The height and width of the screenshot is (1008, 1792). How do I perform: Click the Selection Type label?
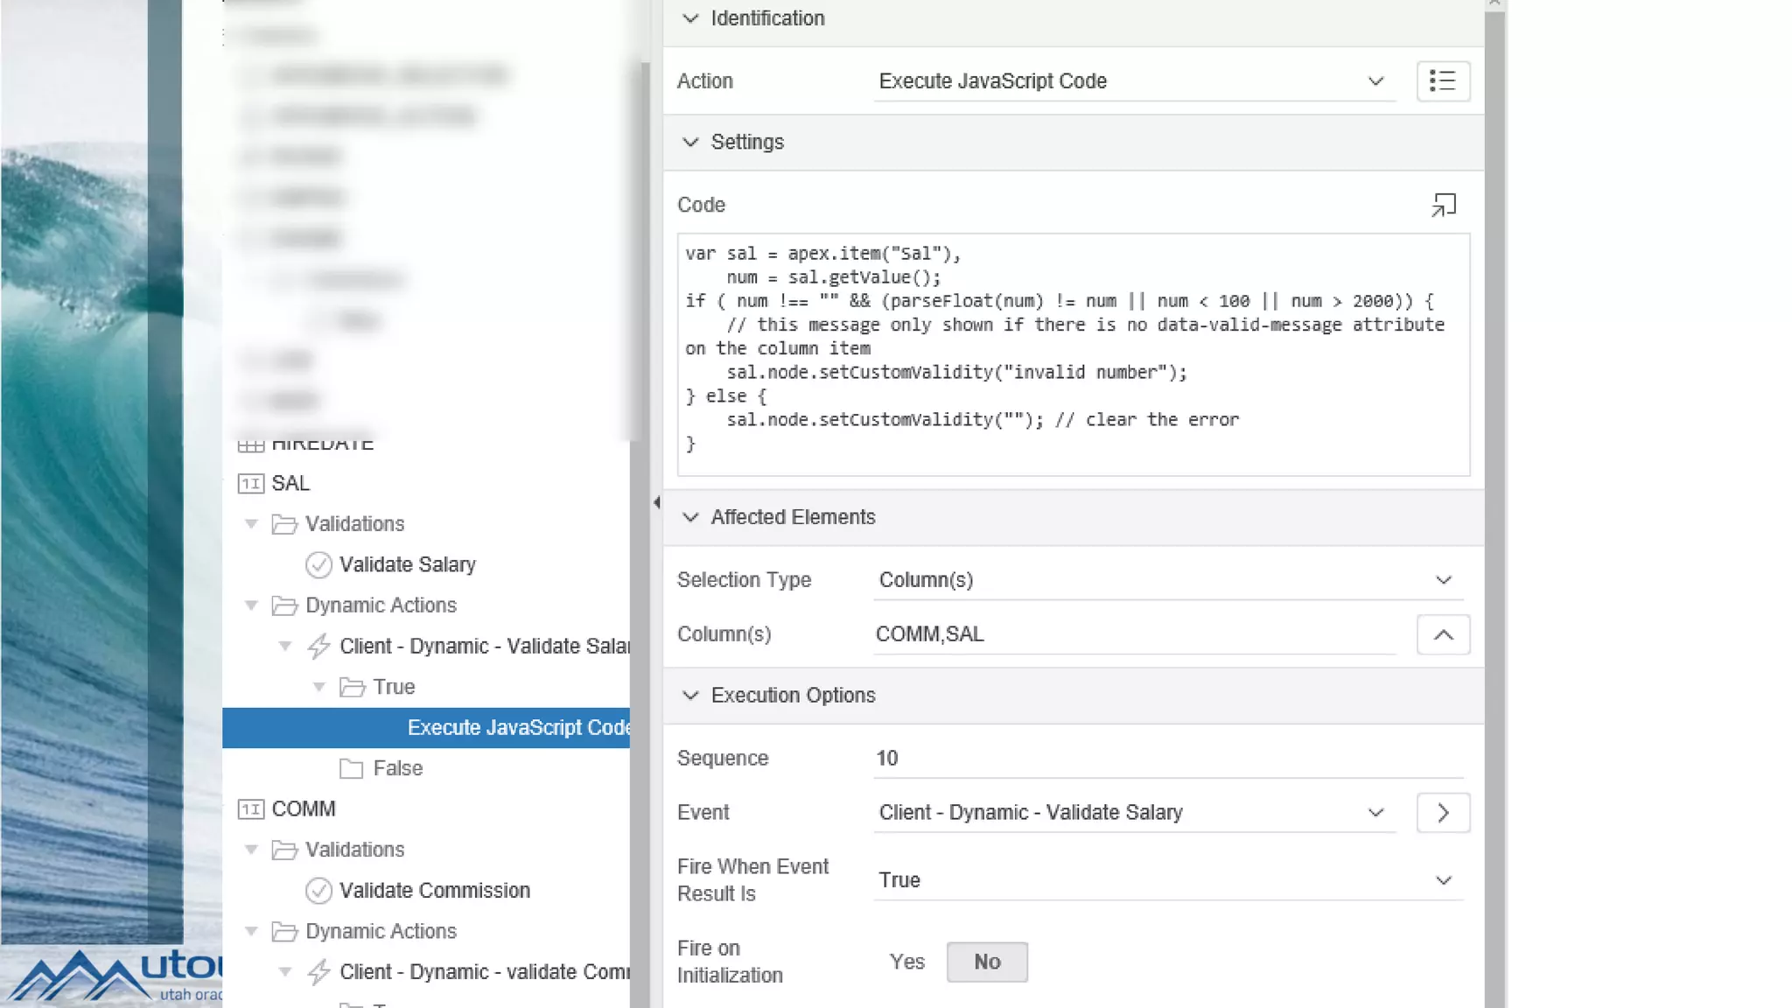click(744, 580)
